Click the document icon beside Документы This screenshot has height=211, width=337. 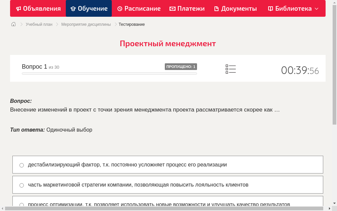[216, 8]
